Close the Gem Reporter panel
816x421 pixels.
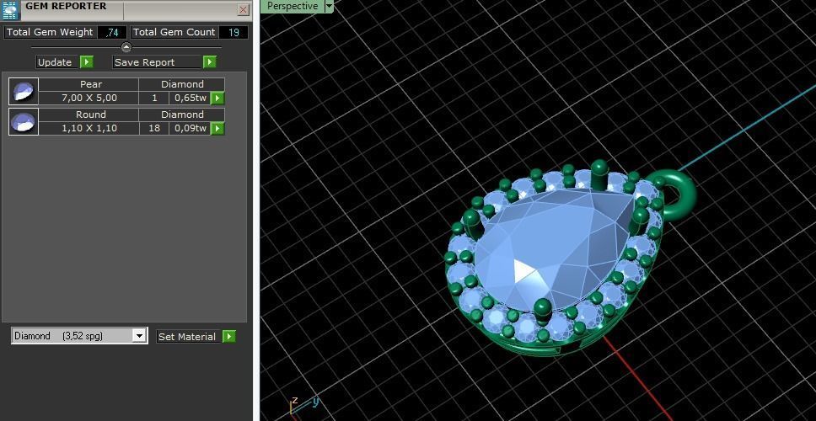coord(243,9)
